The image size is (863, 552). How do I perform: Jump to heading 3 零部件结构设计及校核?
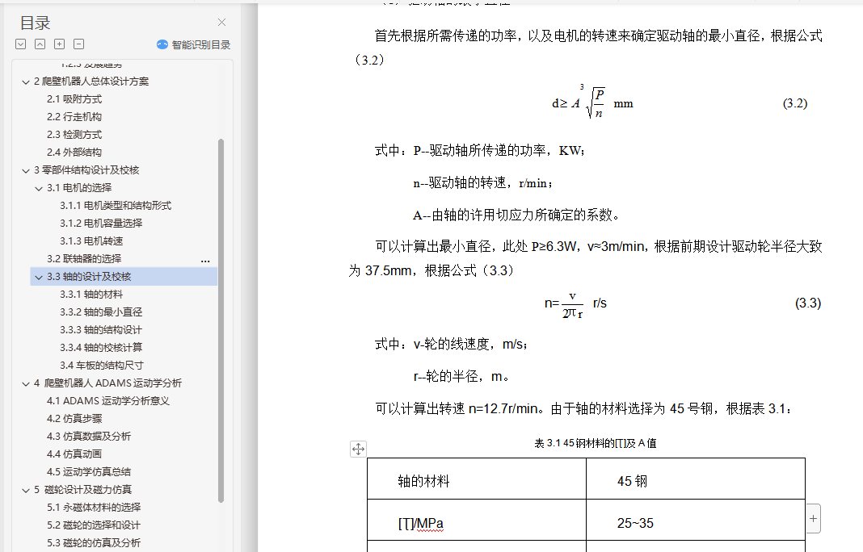[86, 170]
